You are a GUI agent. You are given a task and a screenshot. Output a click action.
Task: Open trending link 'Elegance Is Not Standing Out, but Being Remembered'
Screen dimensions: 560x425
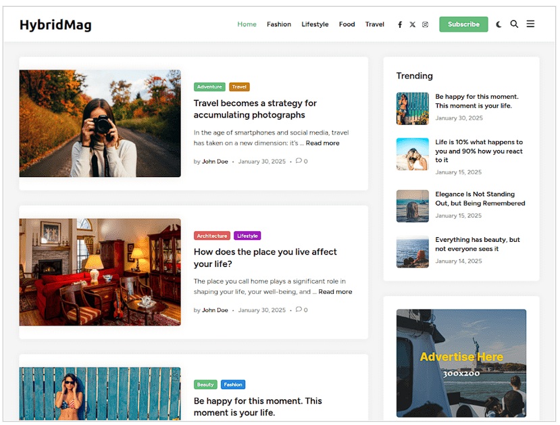[480, 199]
